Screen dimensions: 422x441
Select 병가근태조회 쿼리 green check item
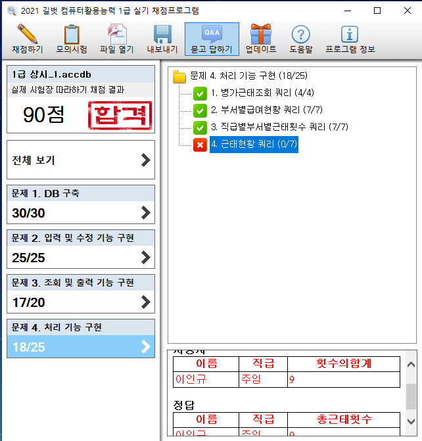200,93
